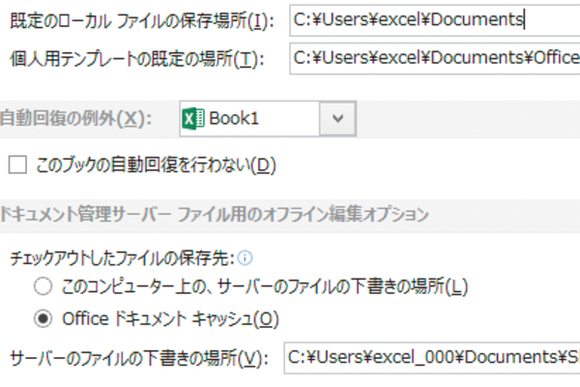
Task: Click the 個人用テンプレートの既定の場所 label
Action: [137, 59]
